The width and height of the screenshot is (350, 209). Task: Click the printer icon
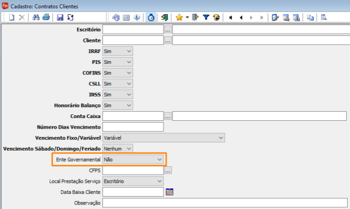[46, 17]
